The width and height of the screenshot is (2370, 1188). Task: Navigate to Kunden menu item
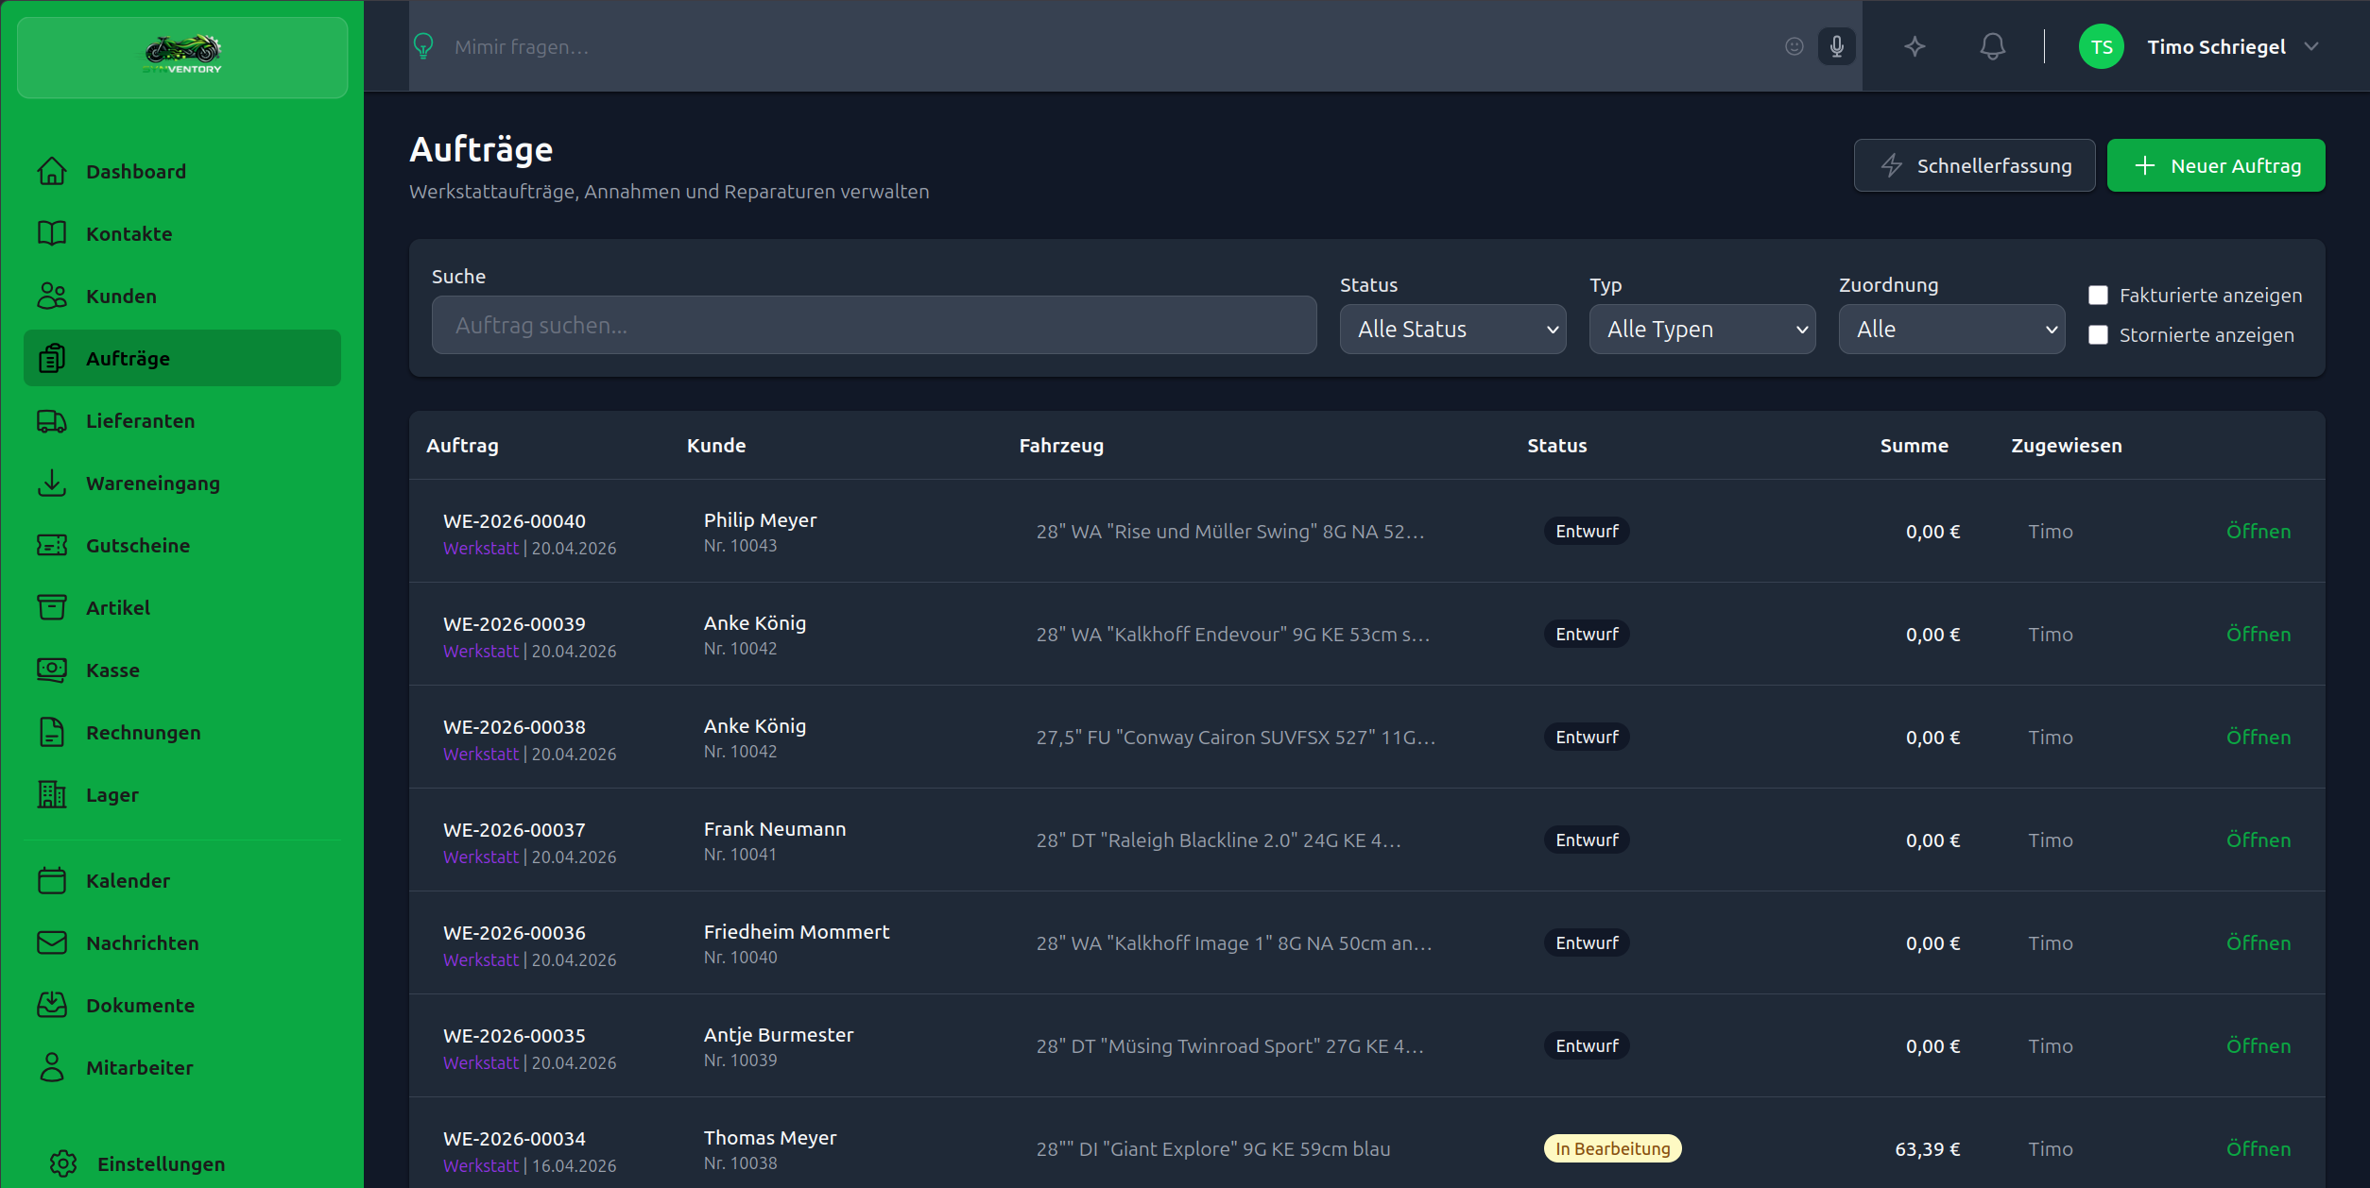pos(121,296)
